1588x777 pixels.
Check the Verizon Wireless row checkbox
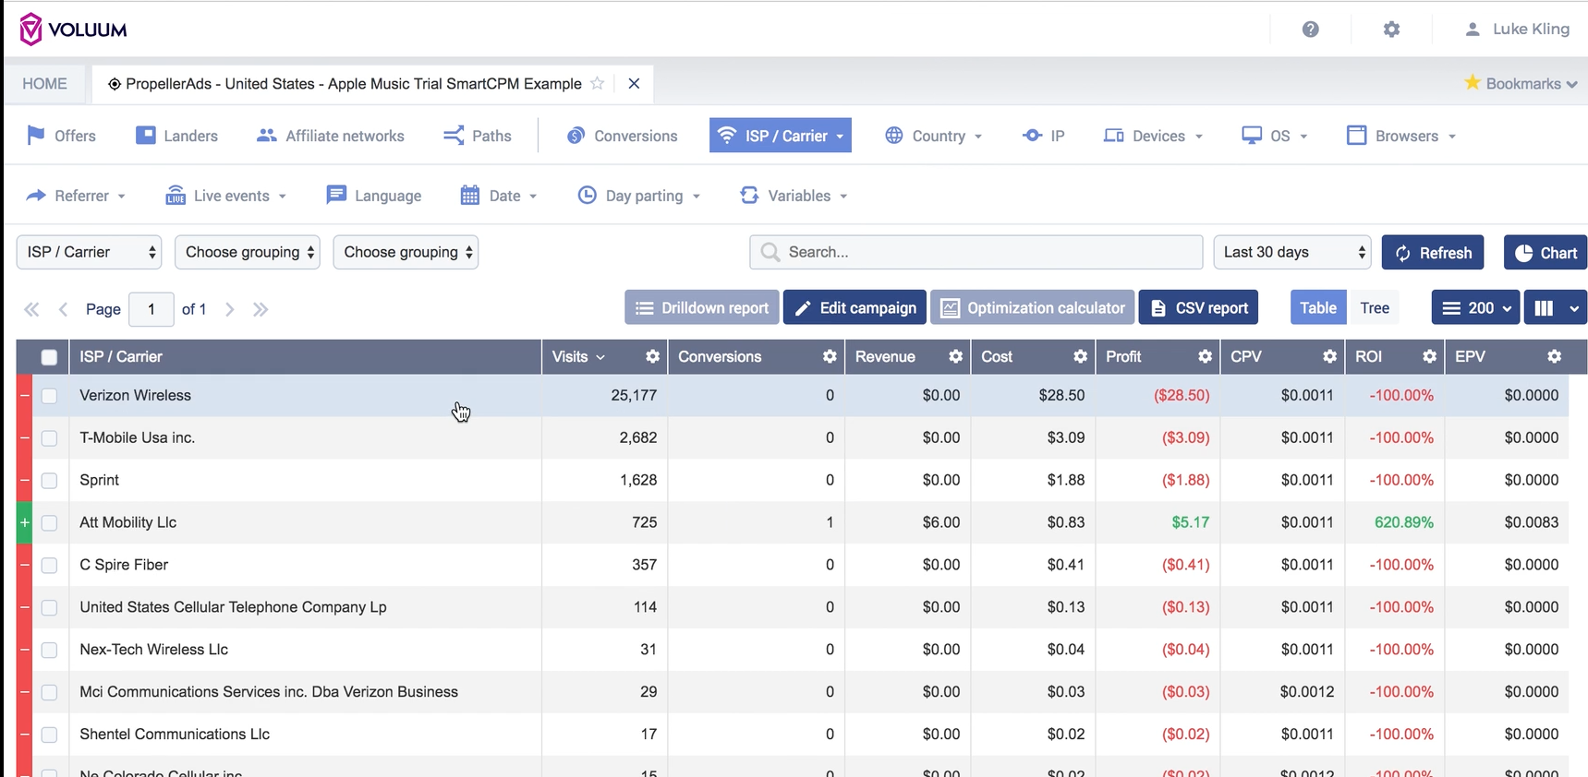[49, 396]
